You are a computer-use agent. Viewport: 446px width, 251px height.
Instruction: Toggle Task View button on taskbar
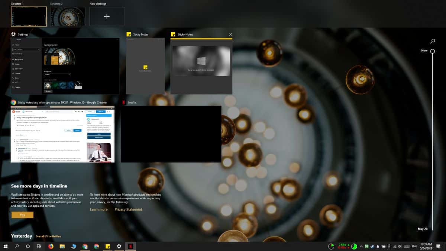point(39,246)
